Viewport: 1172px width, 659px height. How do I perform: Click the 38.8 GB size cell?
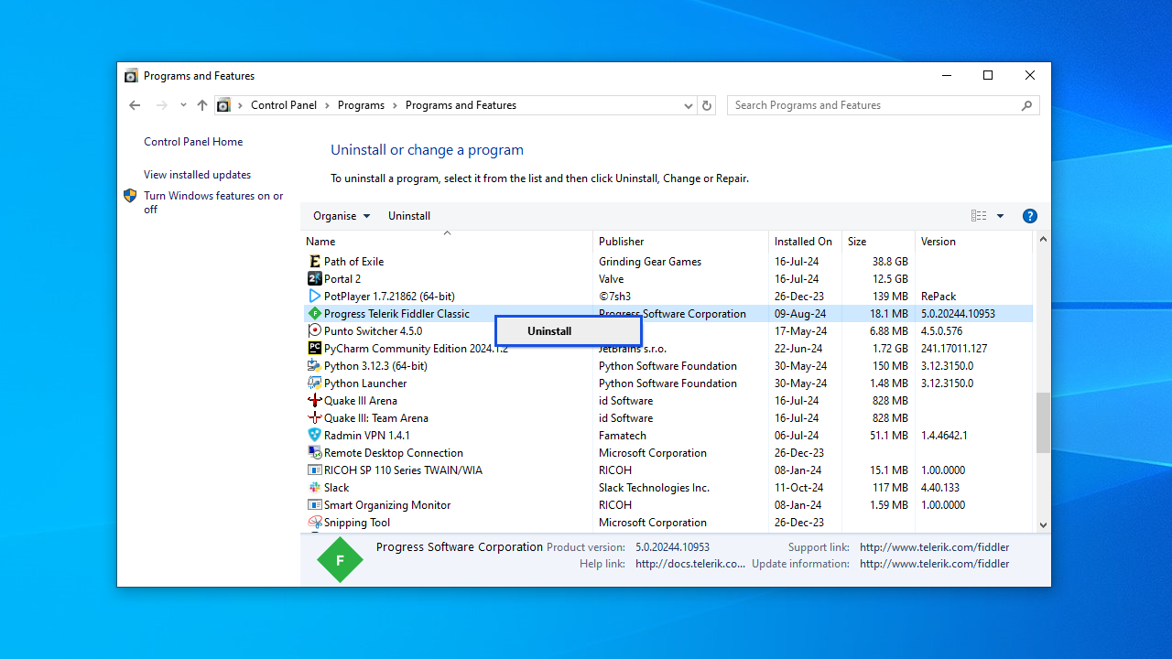tap(890, 262)
